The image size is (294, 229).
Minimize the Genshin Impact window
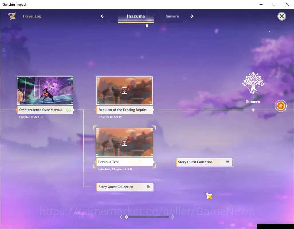pos(261,4)
